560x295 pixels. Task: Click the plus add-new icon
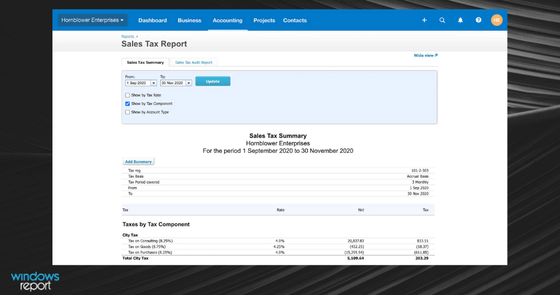(x=424, y=21)
